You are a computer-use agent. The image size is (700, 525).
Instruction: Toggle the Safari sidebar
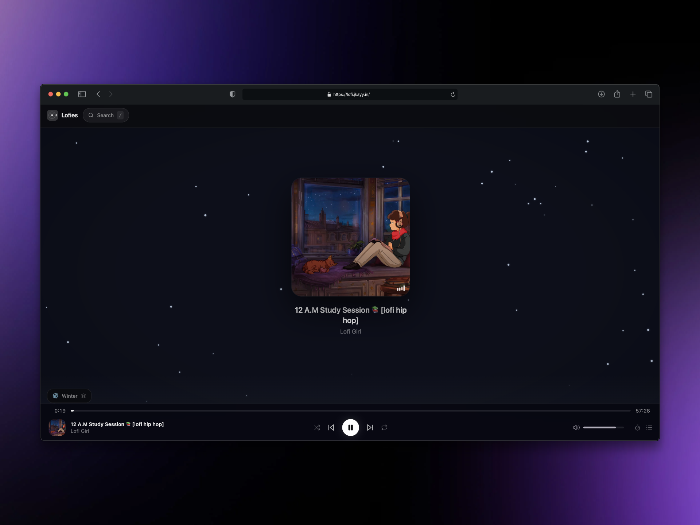pyautogui.click(x=82, y=94)
